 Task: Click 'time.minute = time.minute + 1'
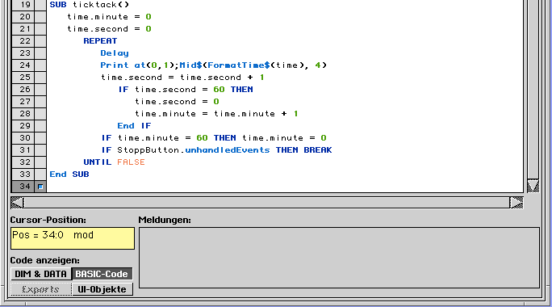click(216, 114)
